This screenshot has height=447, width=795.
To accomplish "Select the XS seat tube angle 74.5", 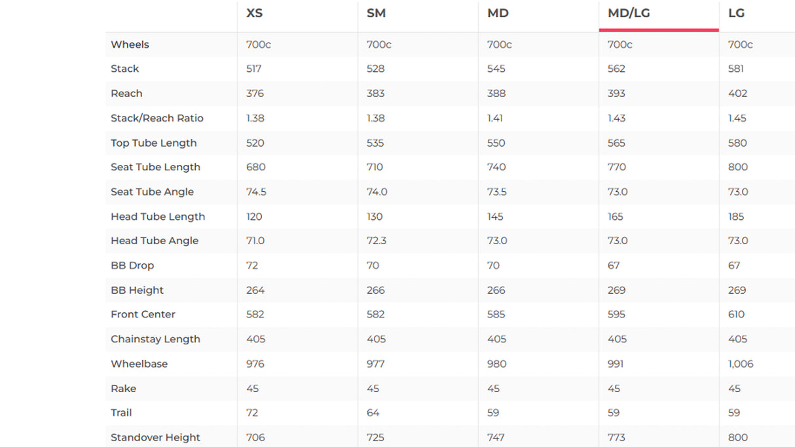I will coord(255,192).
